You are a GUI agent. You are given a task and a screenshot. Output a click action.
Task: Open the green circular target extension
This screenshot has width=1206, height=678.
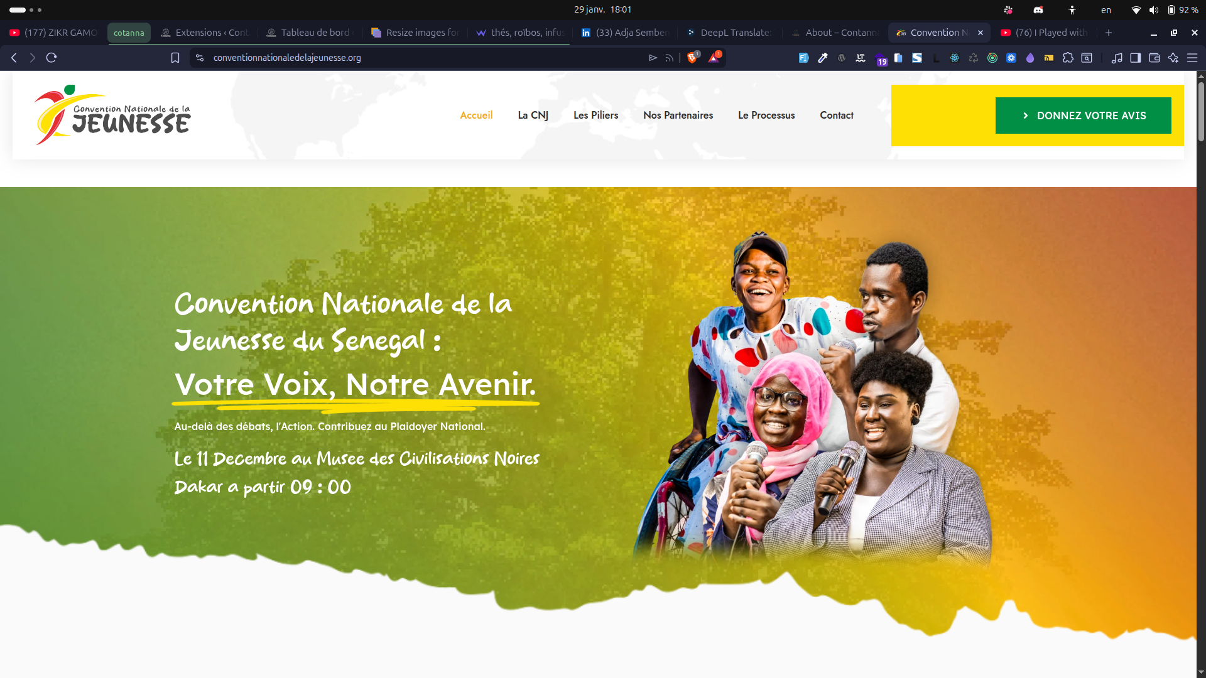(x=992, y=58)
